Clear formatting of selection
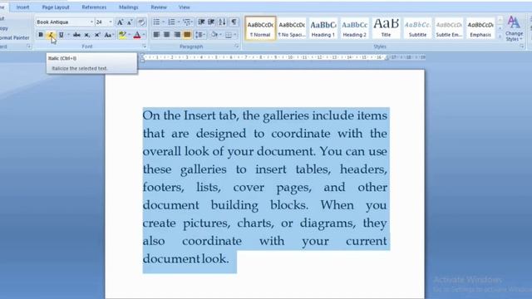 (141, 22)
